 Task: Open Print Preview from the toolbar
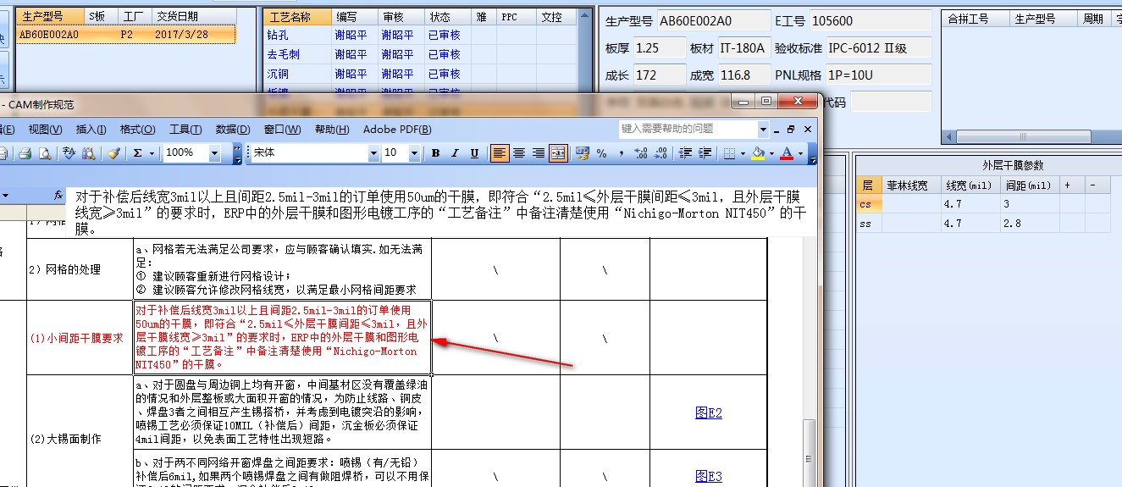coord(44,153)
